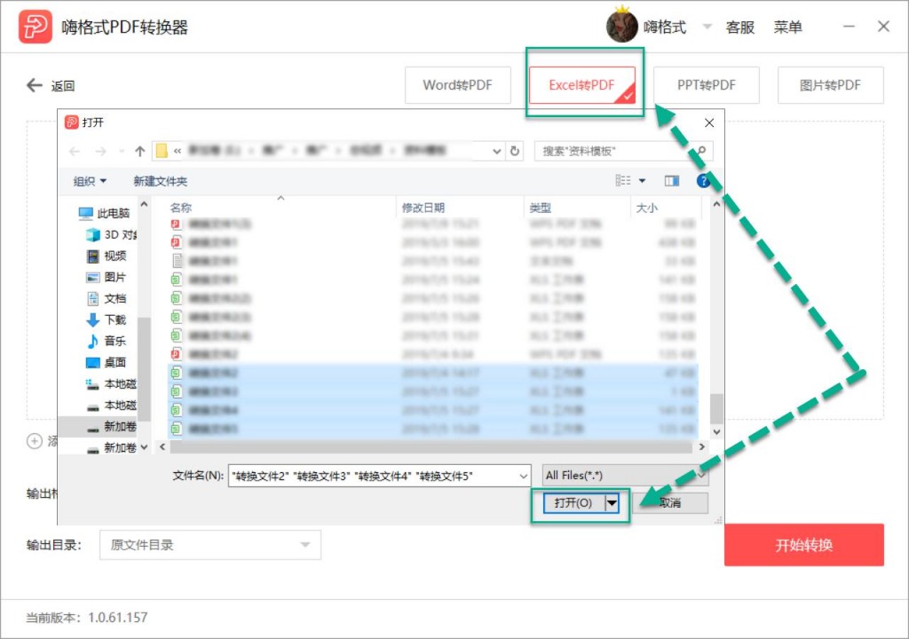This screenshot has width=909, height=639.
Task: Open the 文档 folder
Action: click(x=107, y=298)
